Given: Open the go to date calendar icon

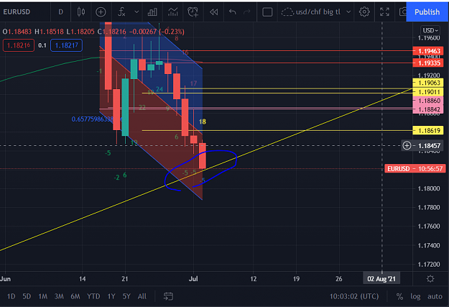Looking at the screenshot, I should (x=168, y=296).
